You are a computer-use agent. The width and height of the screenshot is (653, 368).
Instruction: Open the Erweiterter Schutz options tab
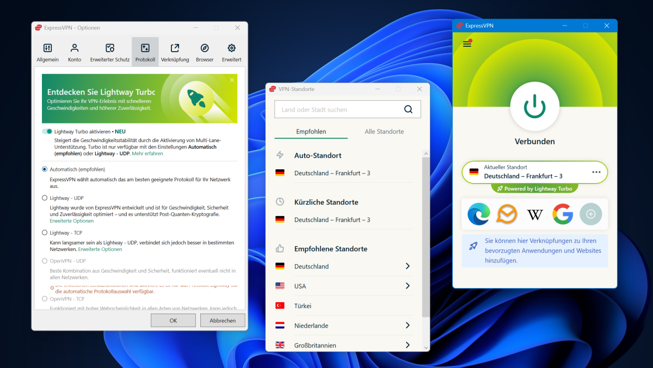(110, 52)
